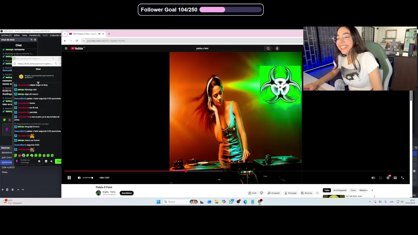Open File Explorer from taskbar
The image size is (418, 235).
tap(217, 202)
